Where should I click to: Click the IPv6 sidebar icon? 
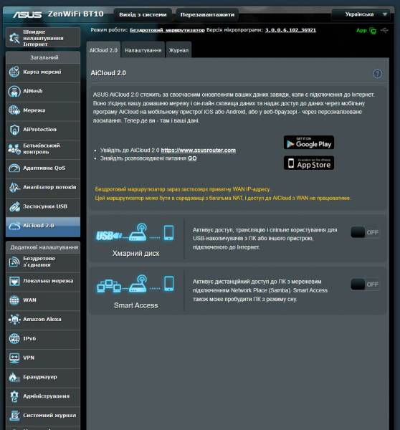pos(14,338)
